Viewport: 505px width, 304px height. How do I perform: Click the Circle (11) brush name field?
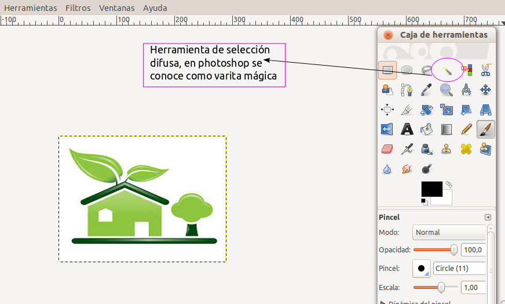coord(459,268)
